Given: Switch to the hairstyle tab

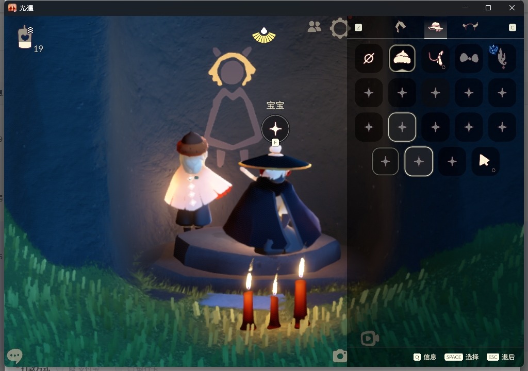Looking at the screenshot, I should pos(400,27).
